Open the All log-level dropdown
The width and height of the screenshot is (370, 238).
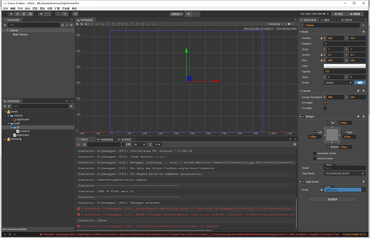tap(139, 144)
